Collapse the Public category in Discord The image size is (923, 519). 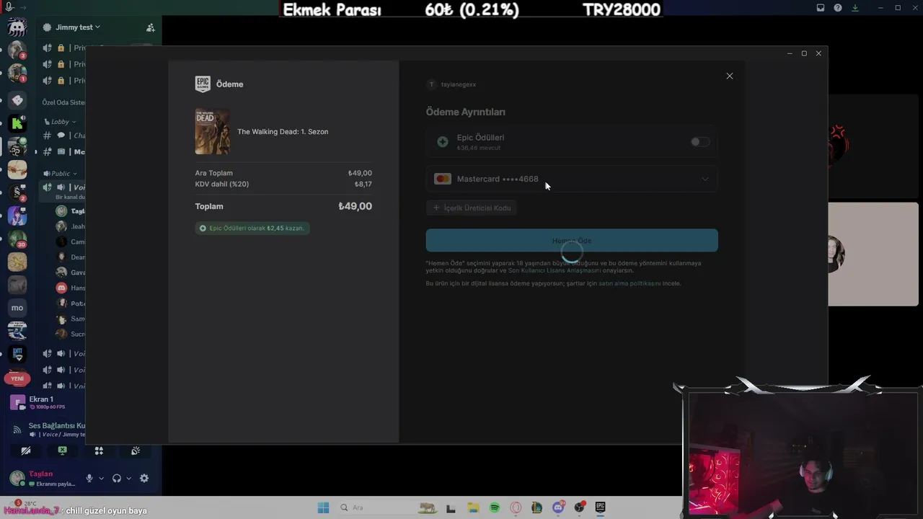[61, 174]
